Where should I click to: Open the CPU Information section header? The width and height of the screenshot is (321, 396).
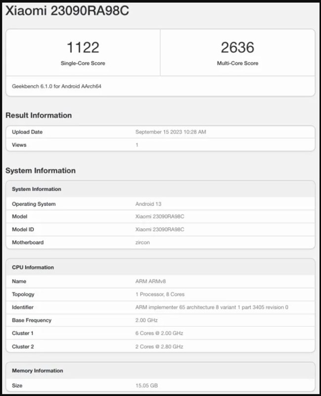[x=32, y=267]
